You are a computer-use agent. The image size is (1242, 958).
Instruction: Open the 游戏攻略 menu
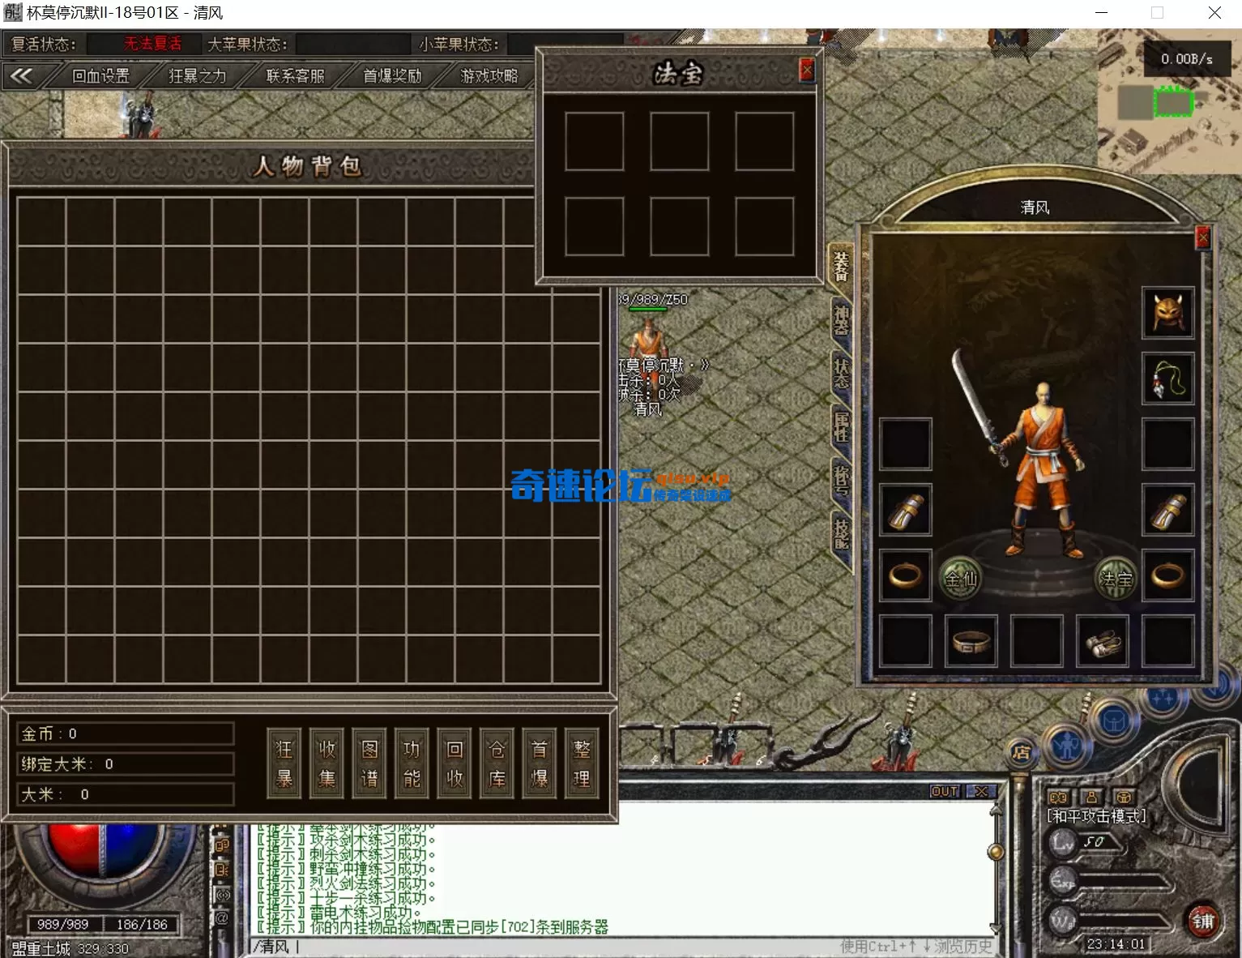pos(489,76)
